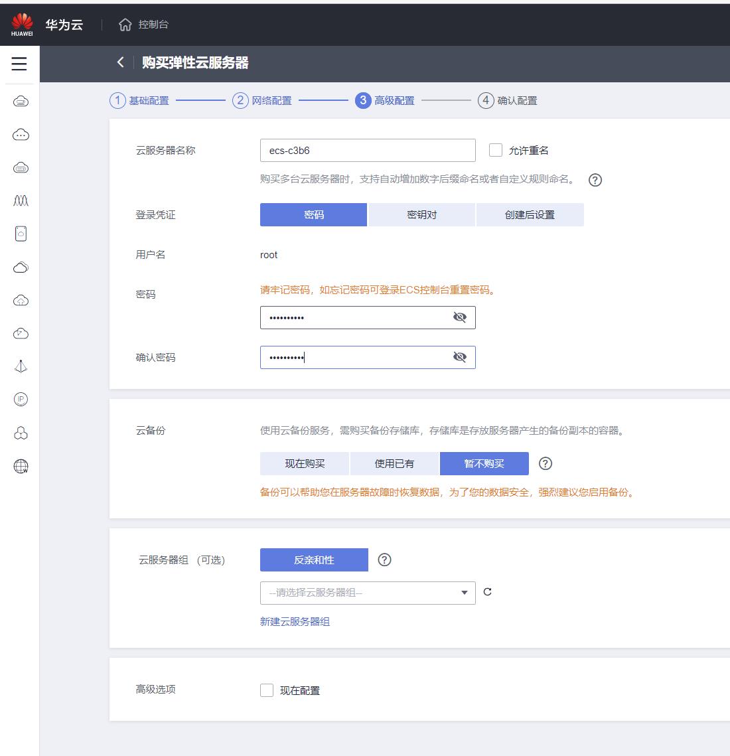This screenshot has width=730, height=756.
Task: Click the 高级选项 section label
Action: point(155,690)
